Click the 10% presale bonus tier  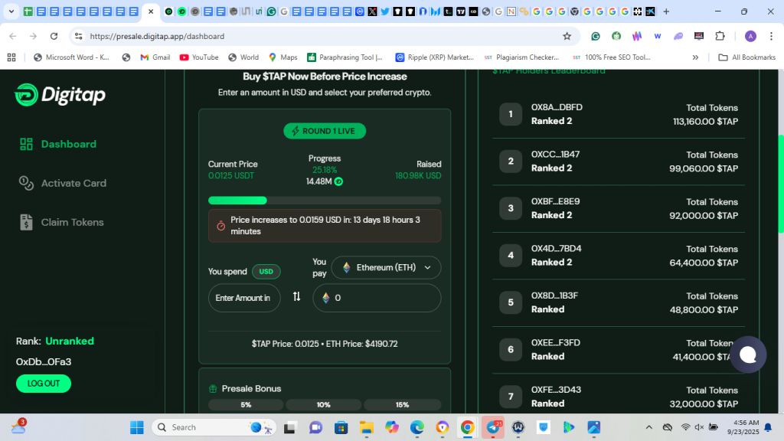324,404
